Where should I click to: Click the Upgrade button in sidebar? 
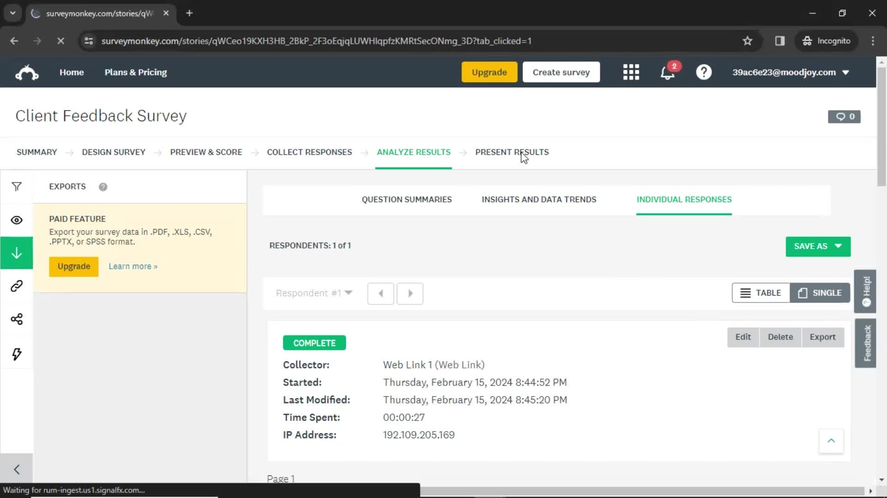click(x=74, y=266)
